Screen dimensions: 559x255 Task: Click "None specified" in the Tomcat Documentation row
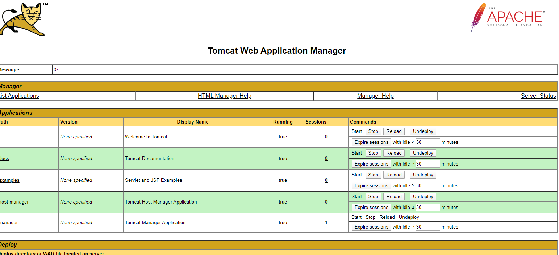pyautogui.click(x=76, y=159)
